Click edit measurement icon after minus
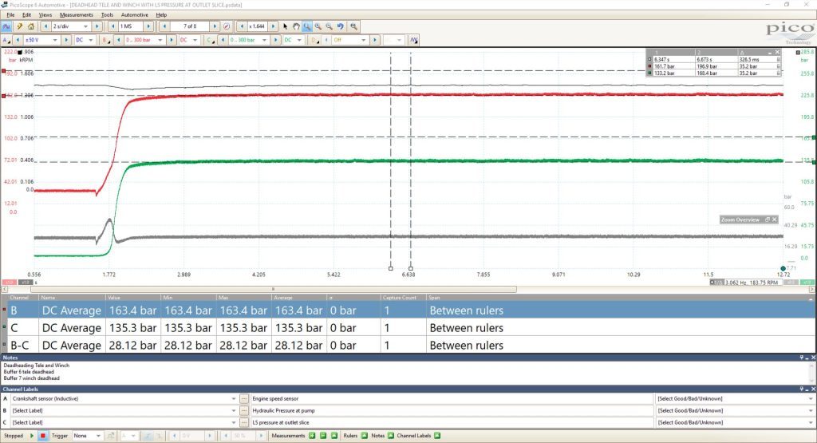The height and width of the screenshot is (443, 817). click(334, 436)
